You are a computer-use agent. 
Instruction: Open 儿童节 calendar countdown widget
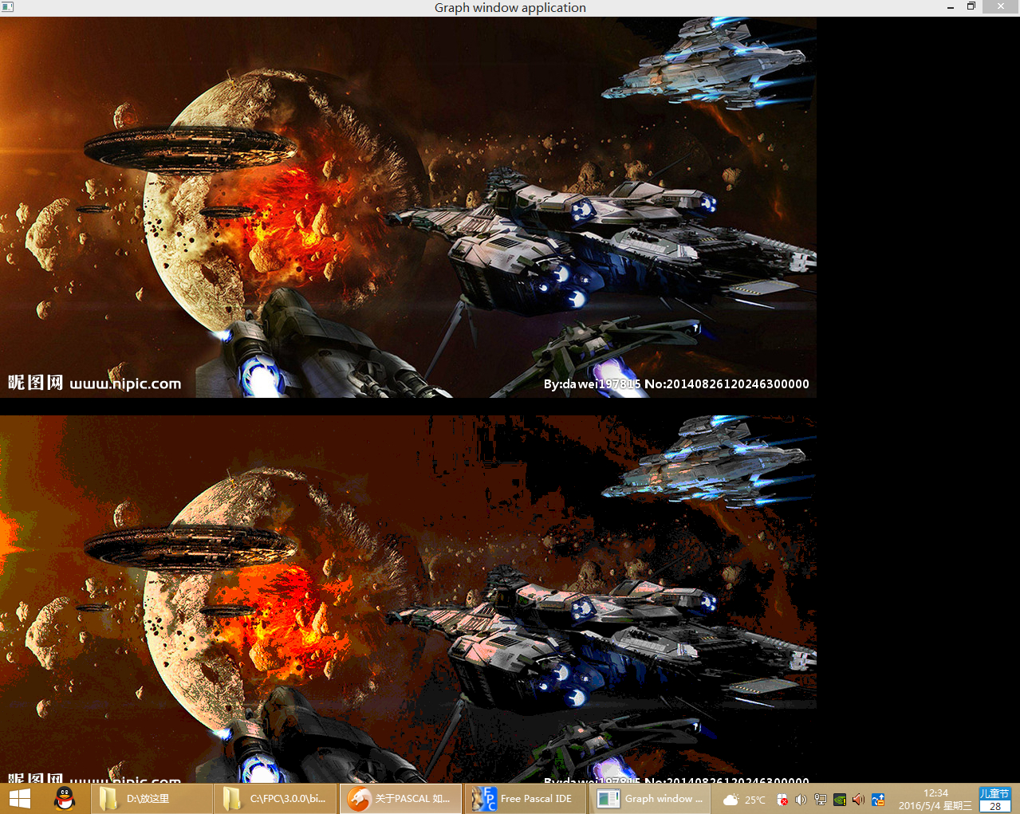tap(994, 800)
